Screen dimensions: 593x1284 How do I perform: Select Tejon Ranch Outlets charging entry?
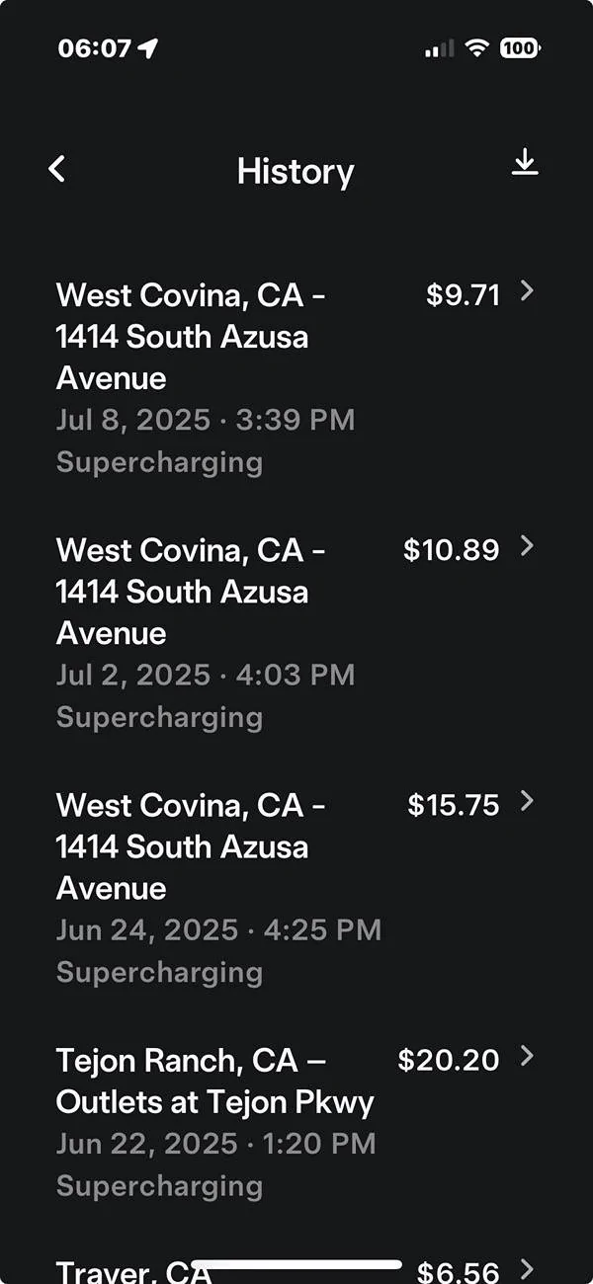pos(215,1122)
